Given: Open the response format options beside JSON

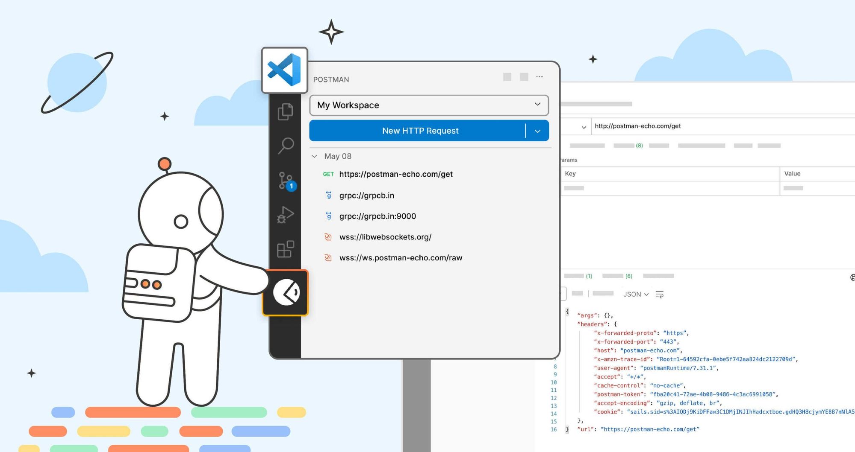Looking at the screenshot, I should coord(660,294).
